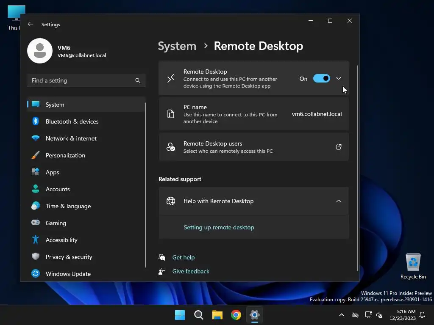Click the Give feedback person icon
Image resolution: width=434 pixels, height=325 pixels.
pyautogui.click(x=162, y=271)
